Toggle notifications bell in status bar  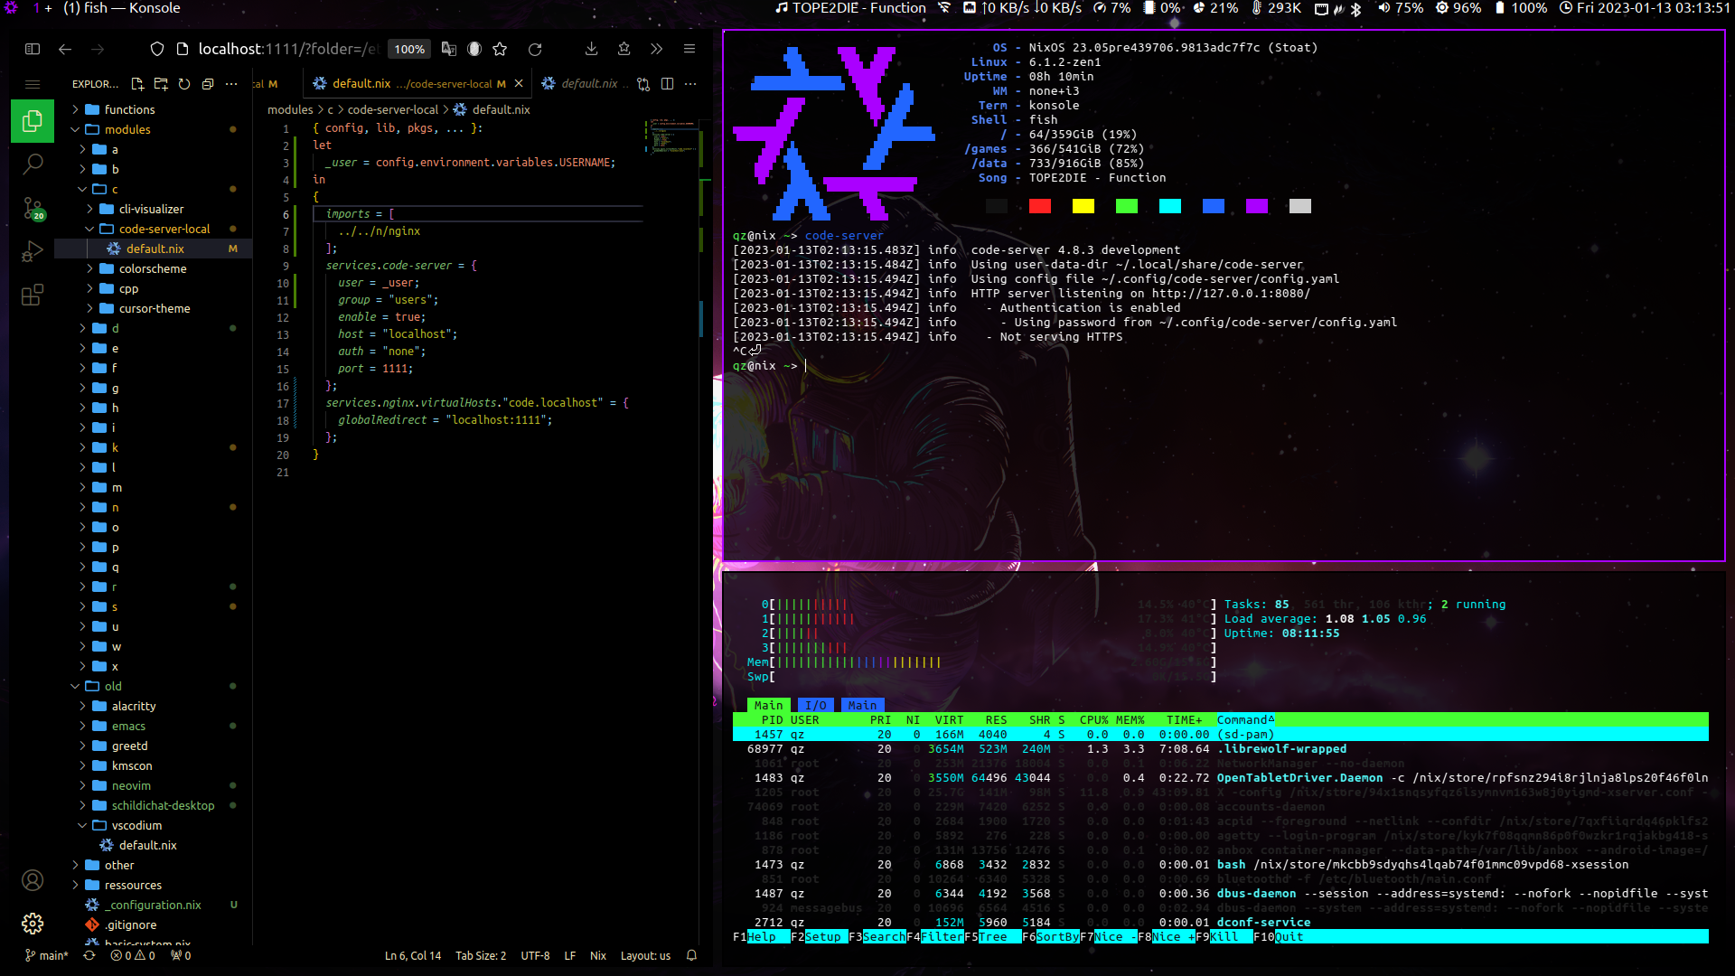pos(691,955)
